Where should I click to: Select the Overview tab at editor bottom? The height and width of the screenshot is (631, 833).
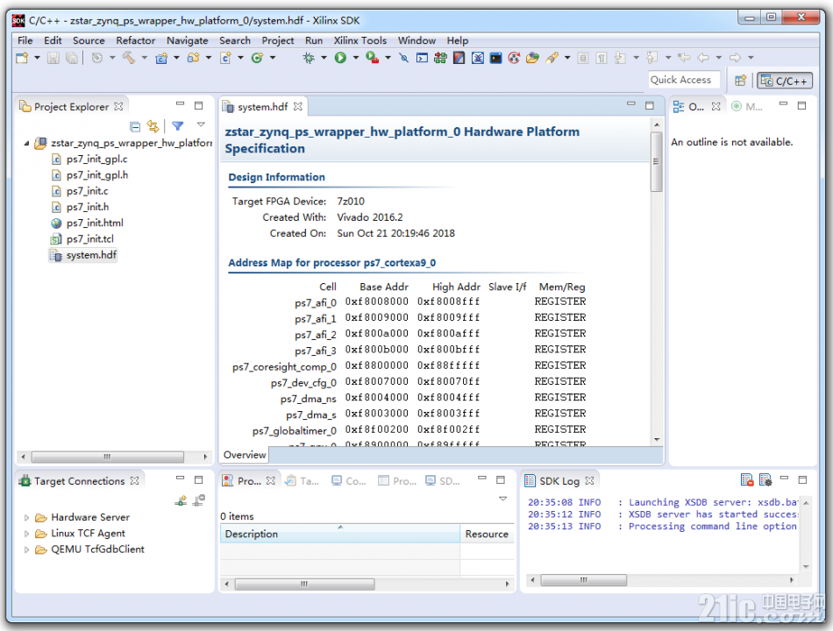coord(245,455)
